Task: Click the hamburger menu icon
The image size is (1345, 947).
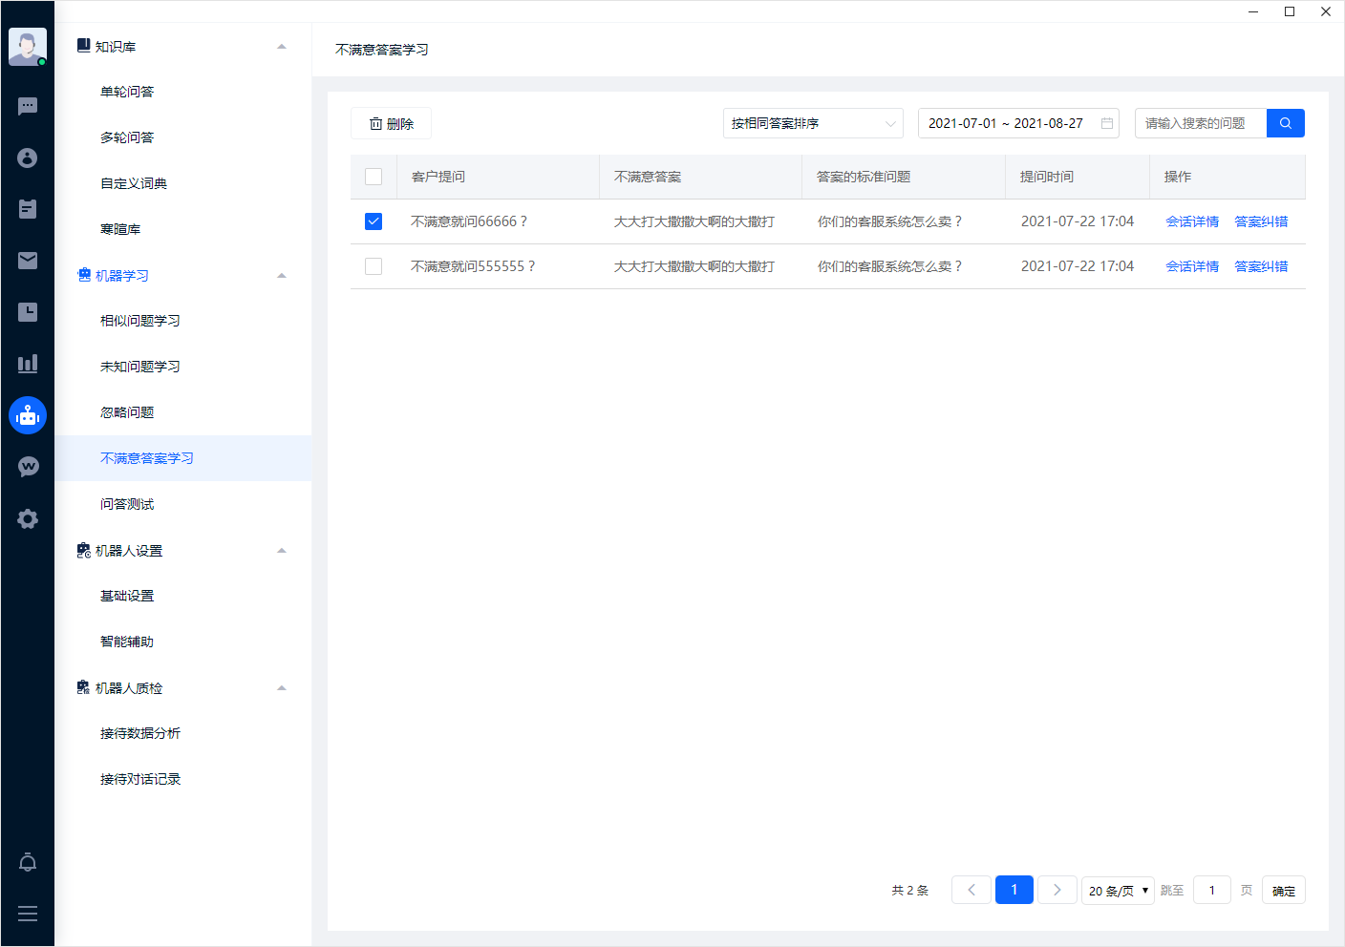Action: [x=28, y=914]
